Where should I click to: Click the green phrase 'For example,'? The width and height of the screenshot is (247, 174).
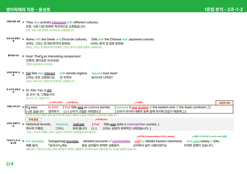(35, 141)
